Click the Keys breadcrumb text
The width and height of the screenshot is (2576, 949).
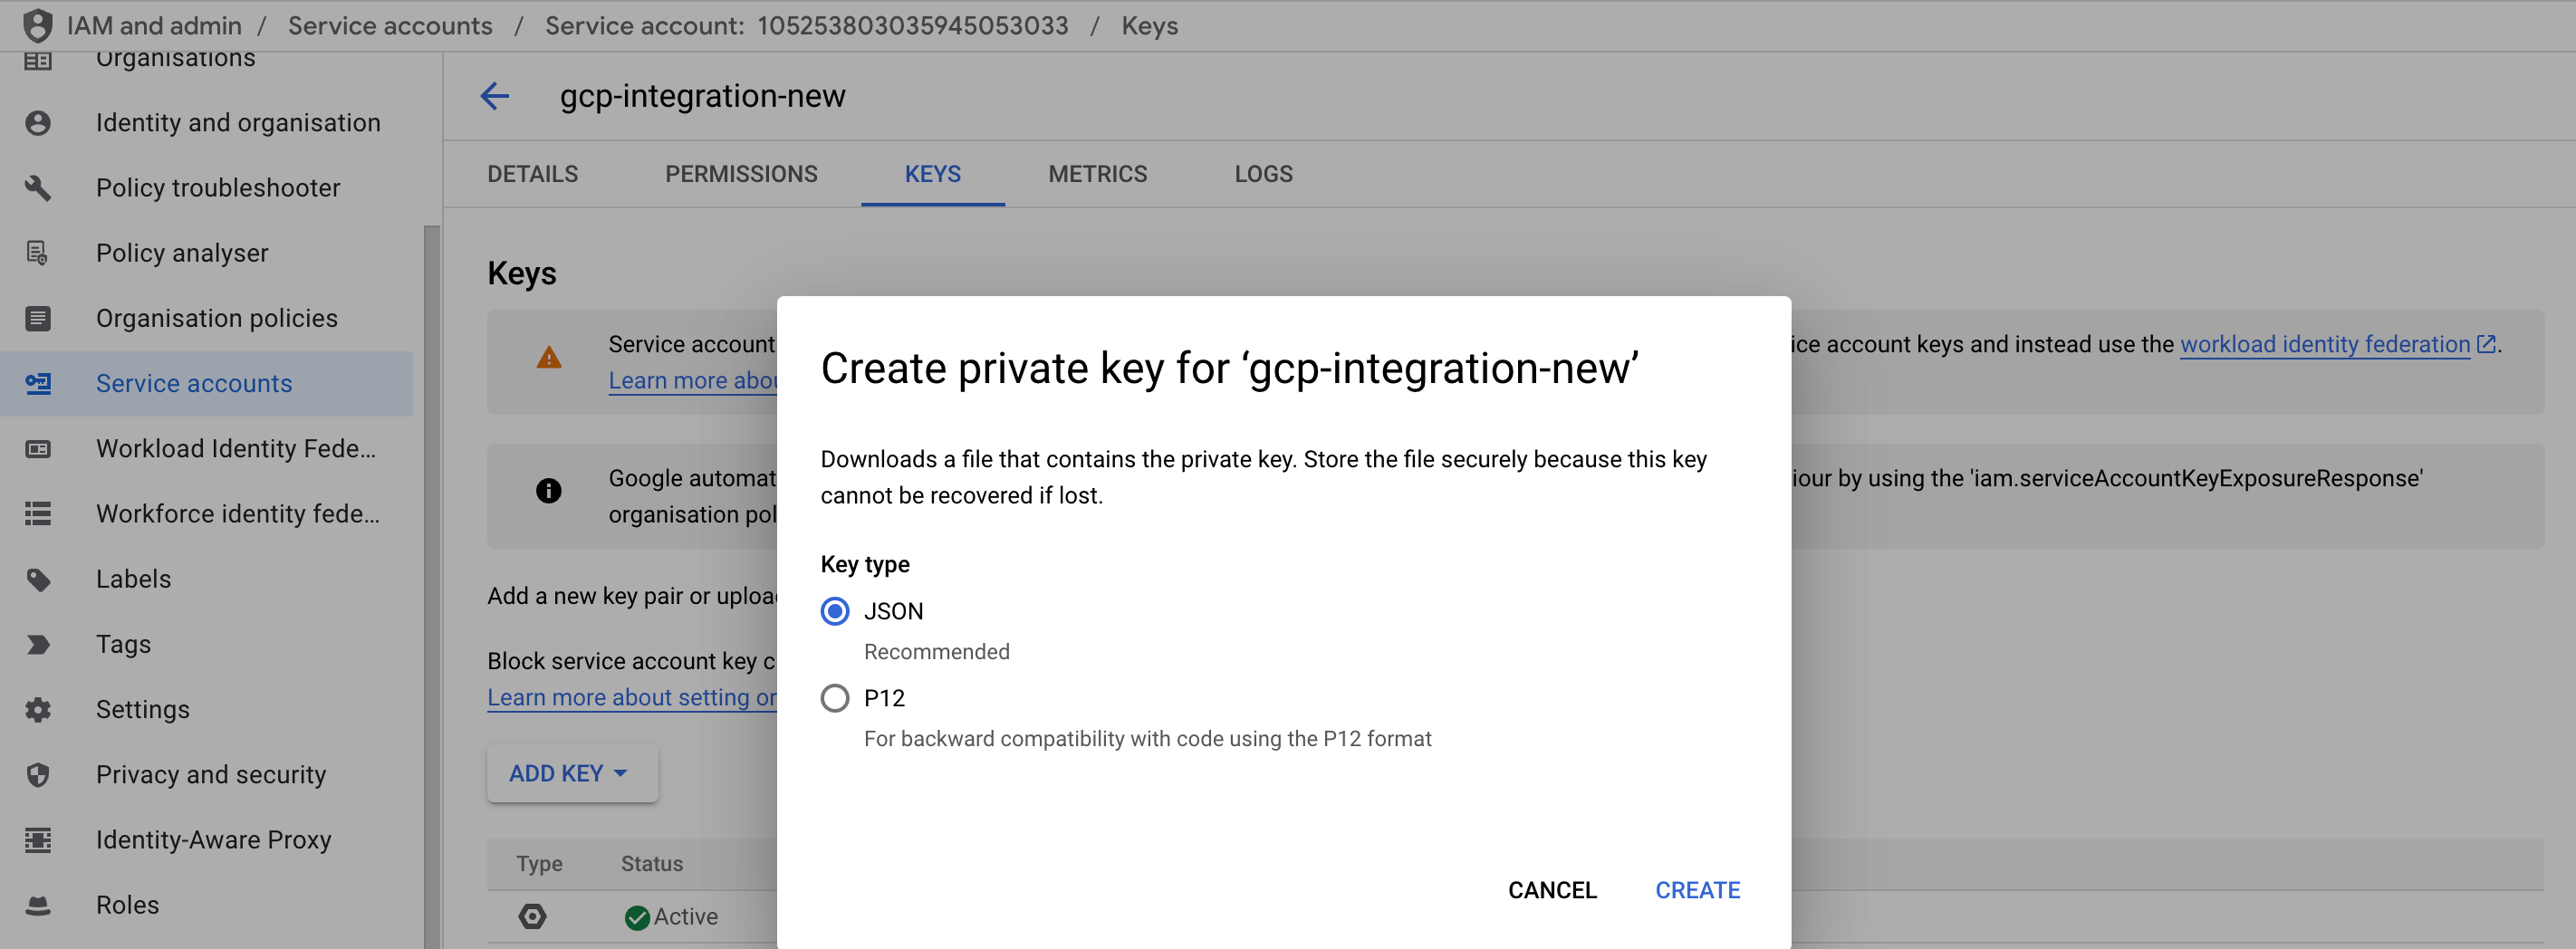tap(1150, 25)
